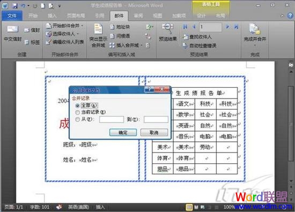The width and height of the screenshot is (295, 212).
Task: Select the 邮件 (Mailings) tab
Action: coord(119,16)
